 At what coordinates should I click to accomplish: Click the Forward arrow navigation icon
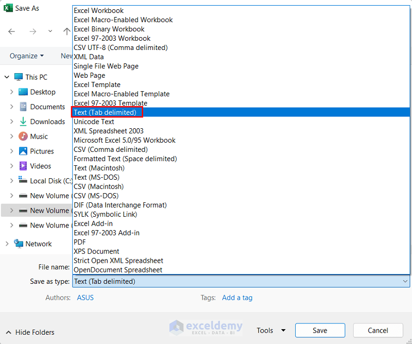[x=33, y=32]
